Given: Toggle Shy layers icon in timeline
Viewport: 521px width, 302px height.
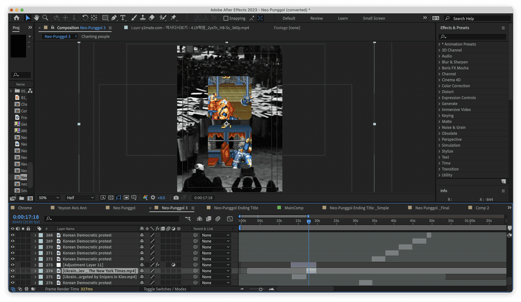Looking at the screenshot, I should (200, 219).
